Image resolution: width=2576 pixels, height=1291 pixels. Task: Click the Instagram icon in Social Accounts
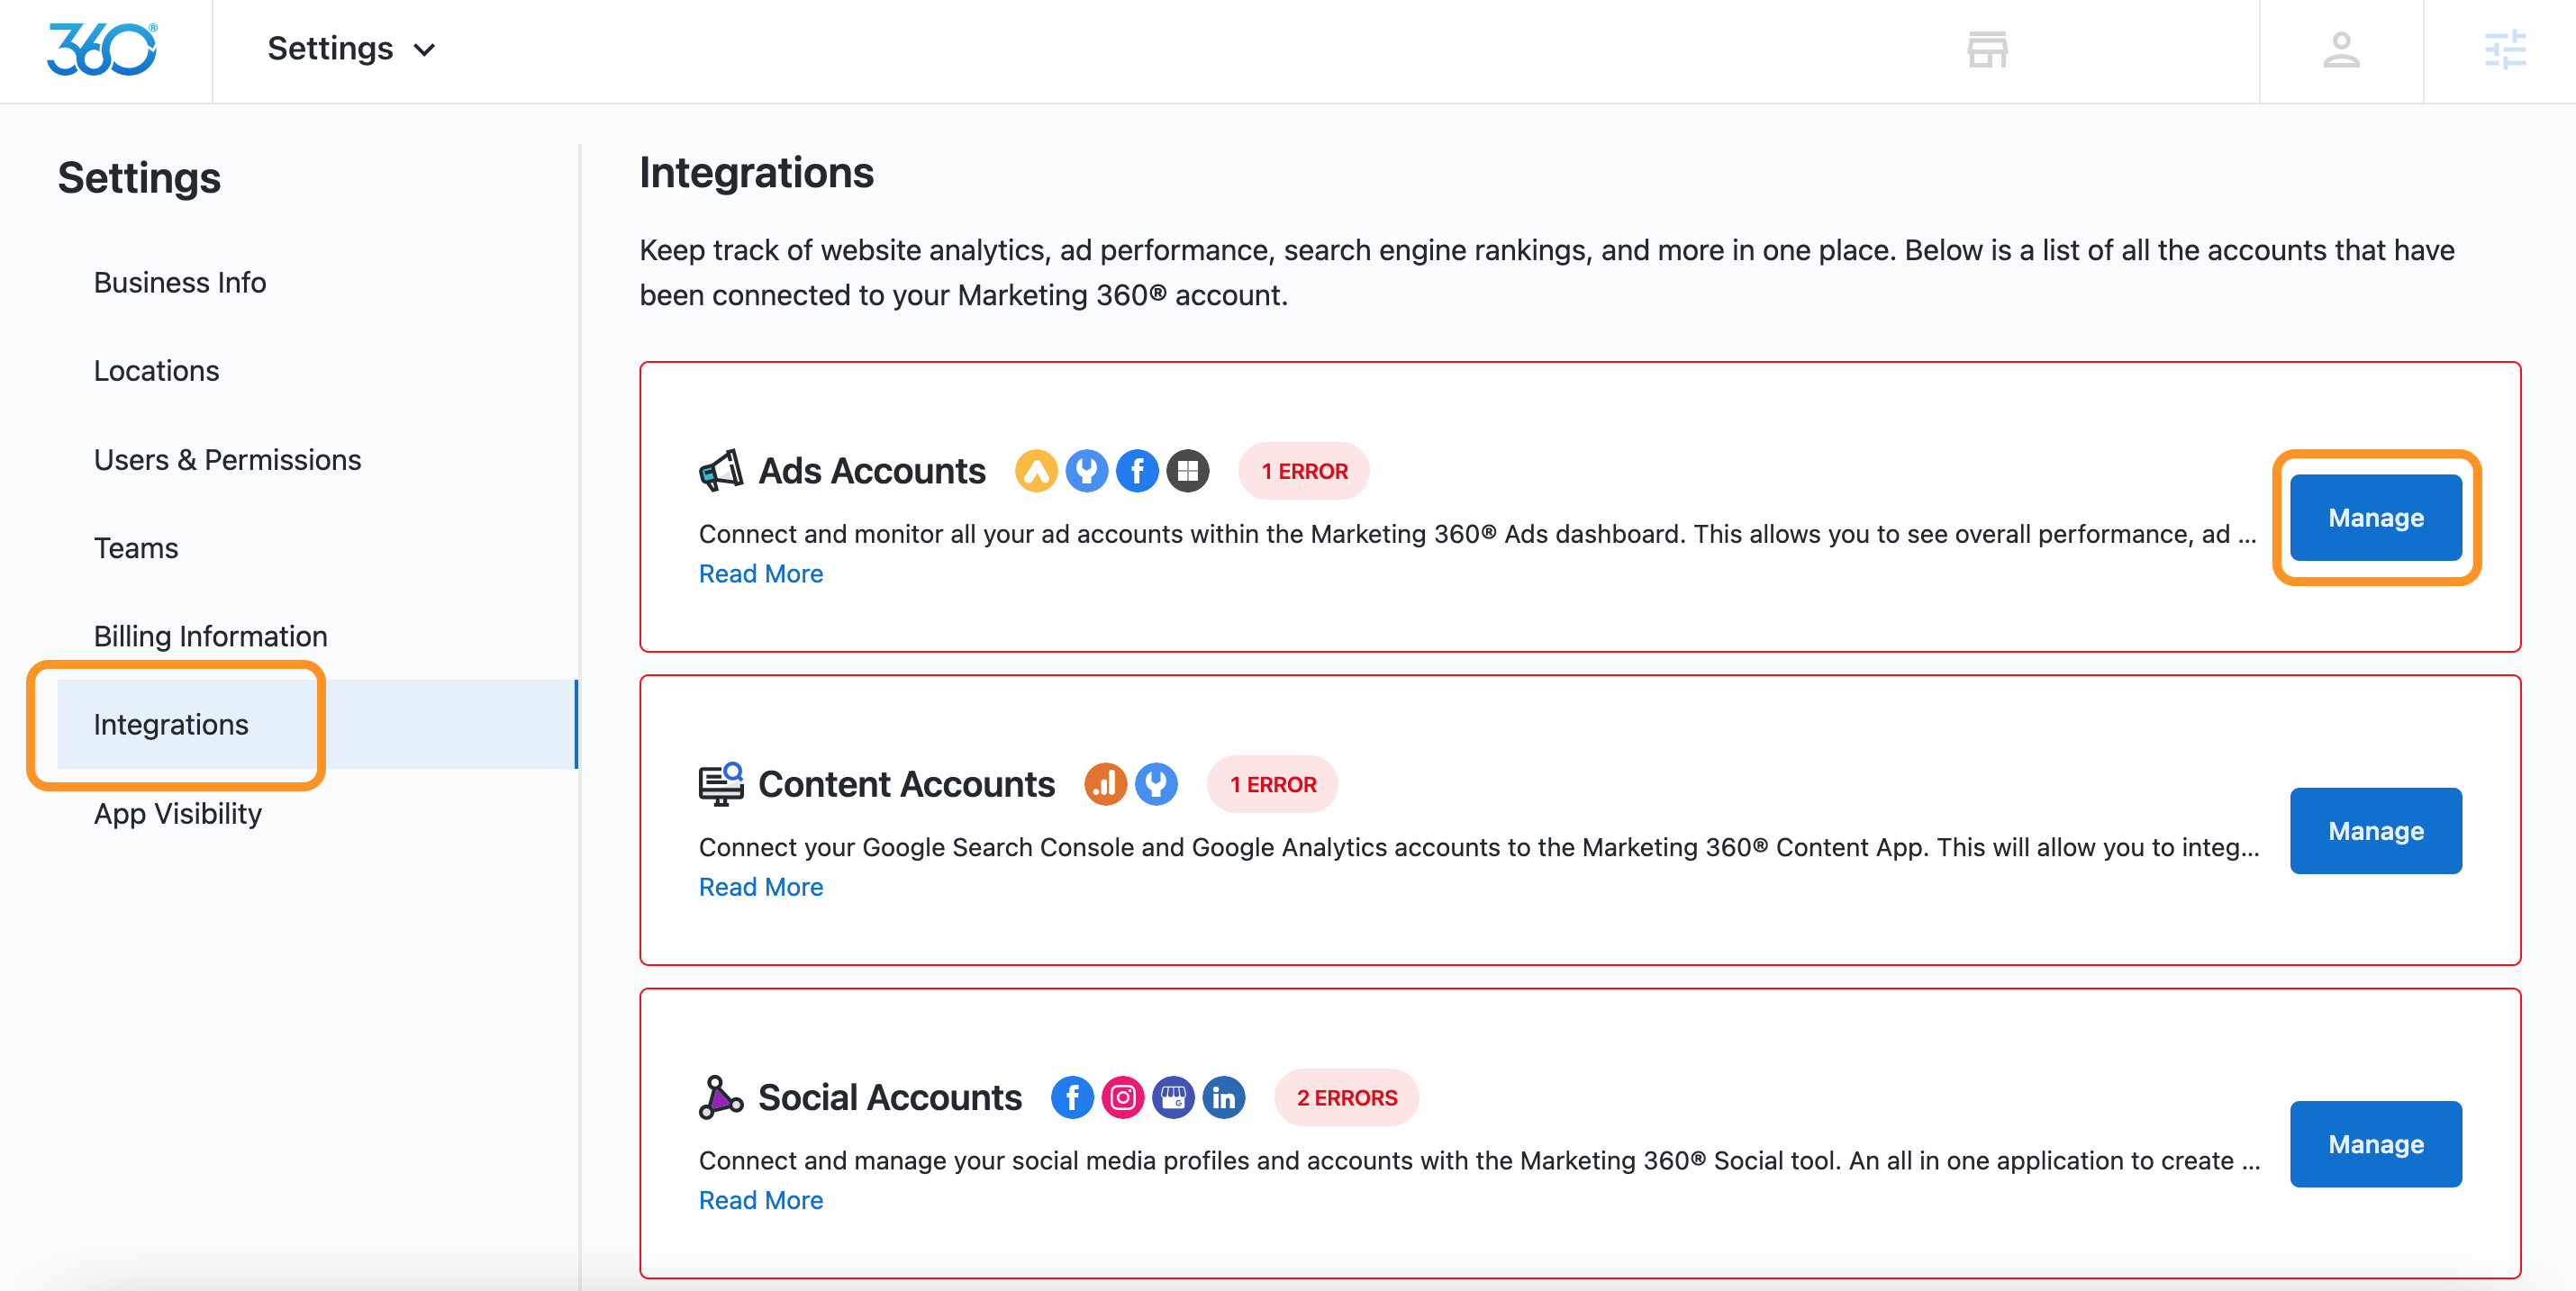tap(1122, 1097)
